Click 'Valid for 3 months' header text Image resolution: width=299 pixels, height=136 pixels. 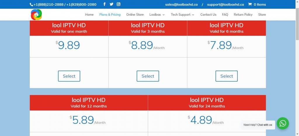(x=148, y=31)
